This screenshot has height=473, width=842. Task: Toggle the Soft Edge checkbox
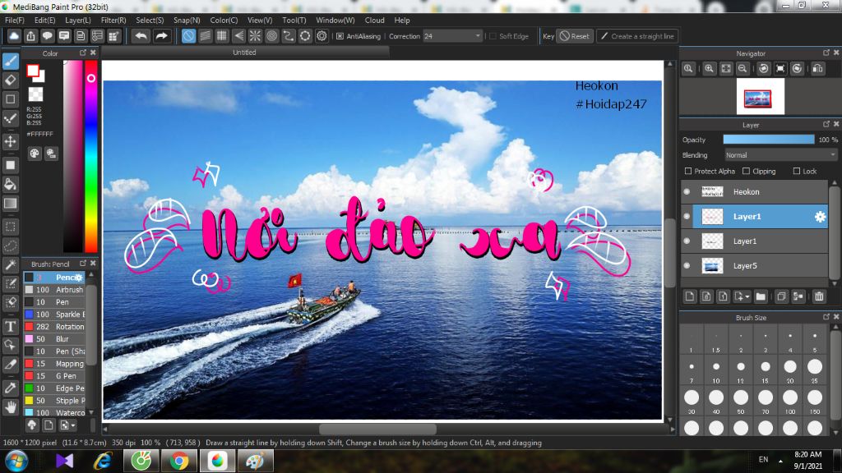pyautogui.click(x=493, y=36)
